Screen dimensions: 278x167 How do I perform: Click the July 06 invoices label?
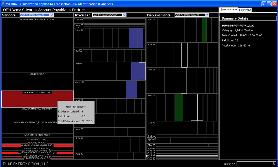tap(79, 139)
